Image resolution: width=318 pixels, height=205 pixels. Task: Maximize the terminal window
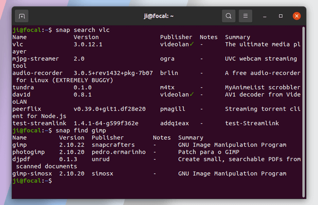coord(281,16)
